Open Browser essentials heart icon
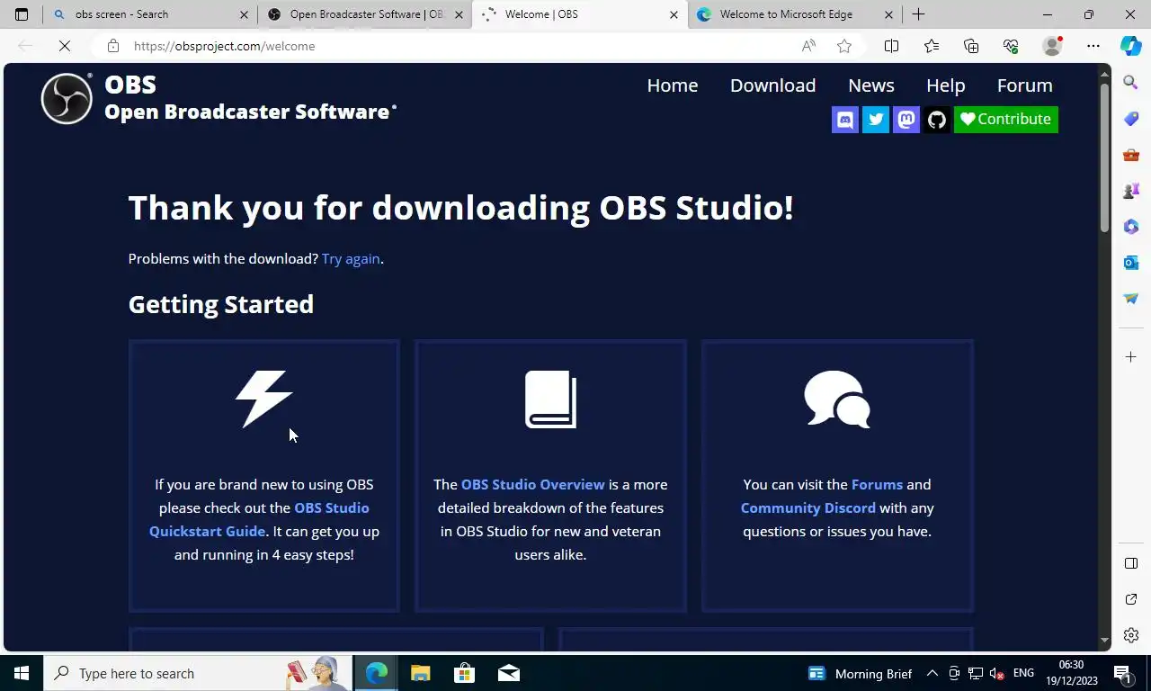This screenshot has width=1151, height=691. point(1011,46)
